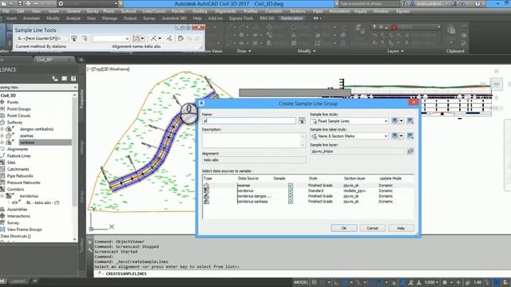Click the Sites icon in Toolspace tree

click(2, 163)
